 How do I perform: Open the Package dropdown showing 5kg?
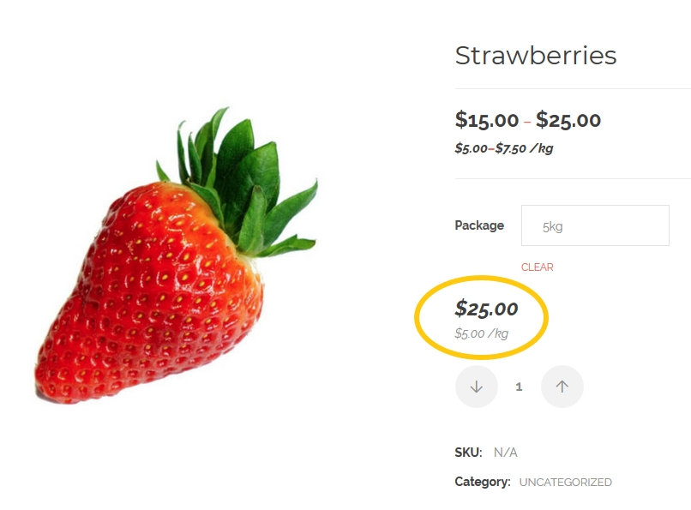595,225
